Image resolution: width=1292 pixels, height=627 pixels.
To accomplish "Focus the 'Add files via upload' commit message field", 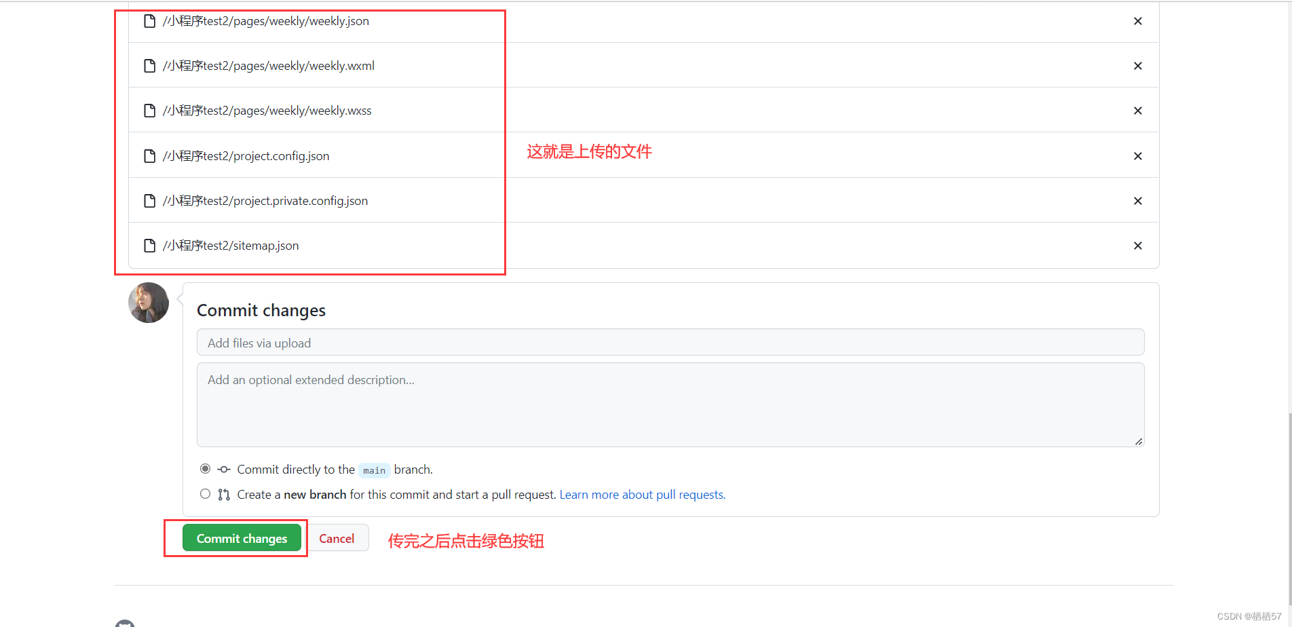I will point(670,343).
